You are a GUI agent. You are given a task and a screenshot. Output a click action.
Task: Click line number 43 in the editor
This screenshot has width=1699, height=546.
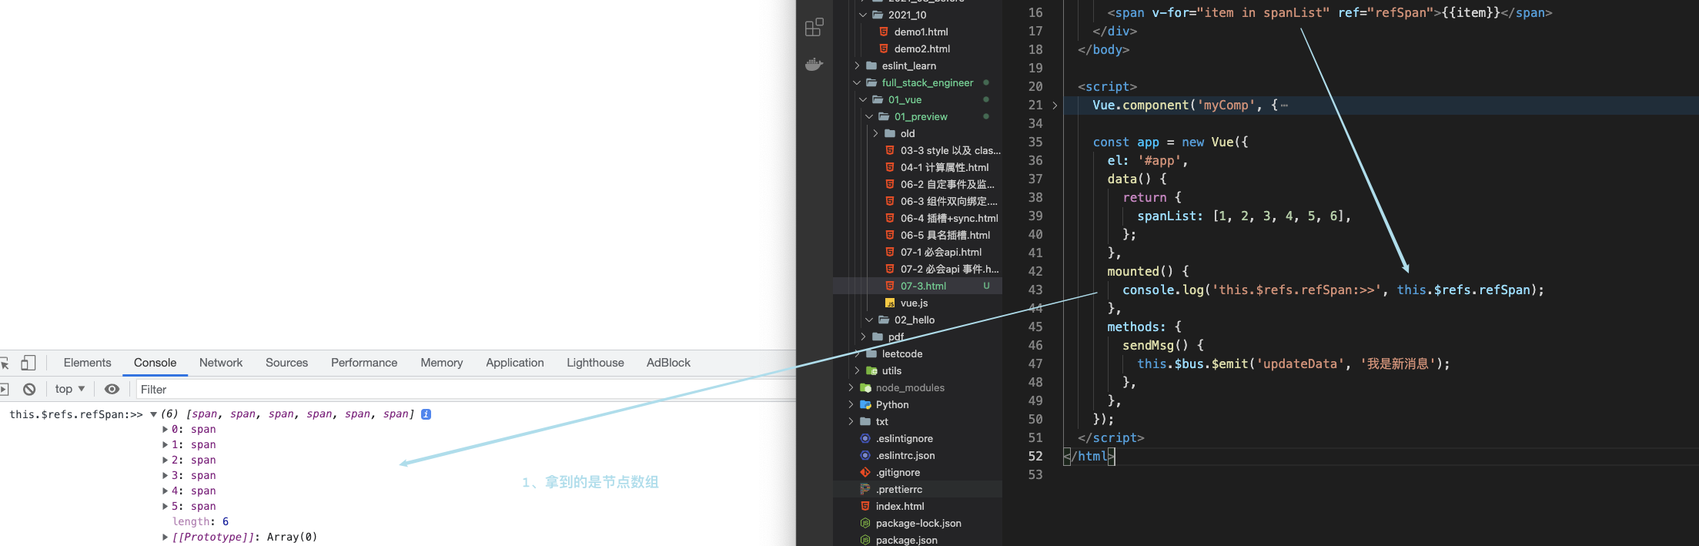pyautogui.click(x=1035, y=290)
